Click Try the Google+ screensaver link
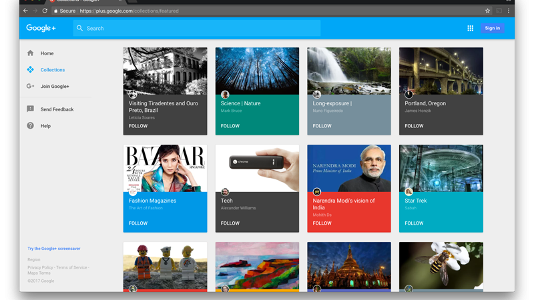The width and height of the screenshot is (534, 300). tap(54, 249)
